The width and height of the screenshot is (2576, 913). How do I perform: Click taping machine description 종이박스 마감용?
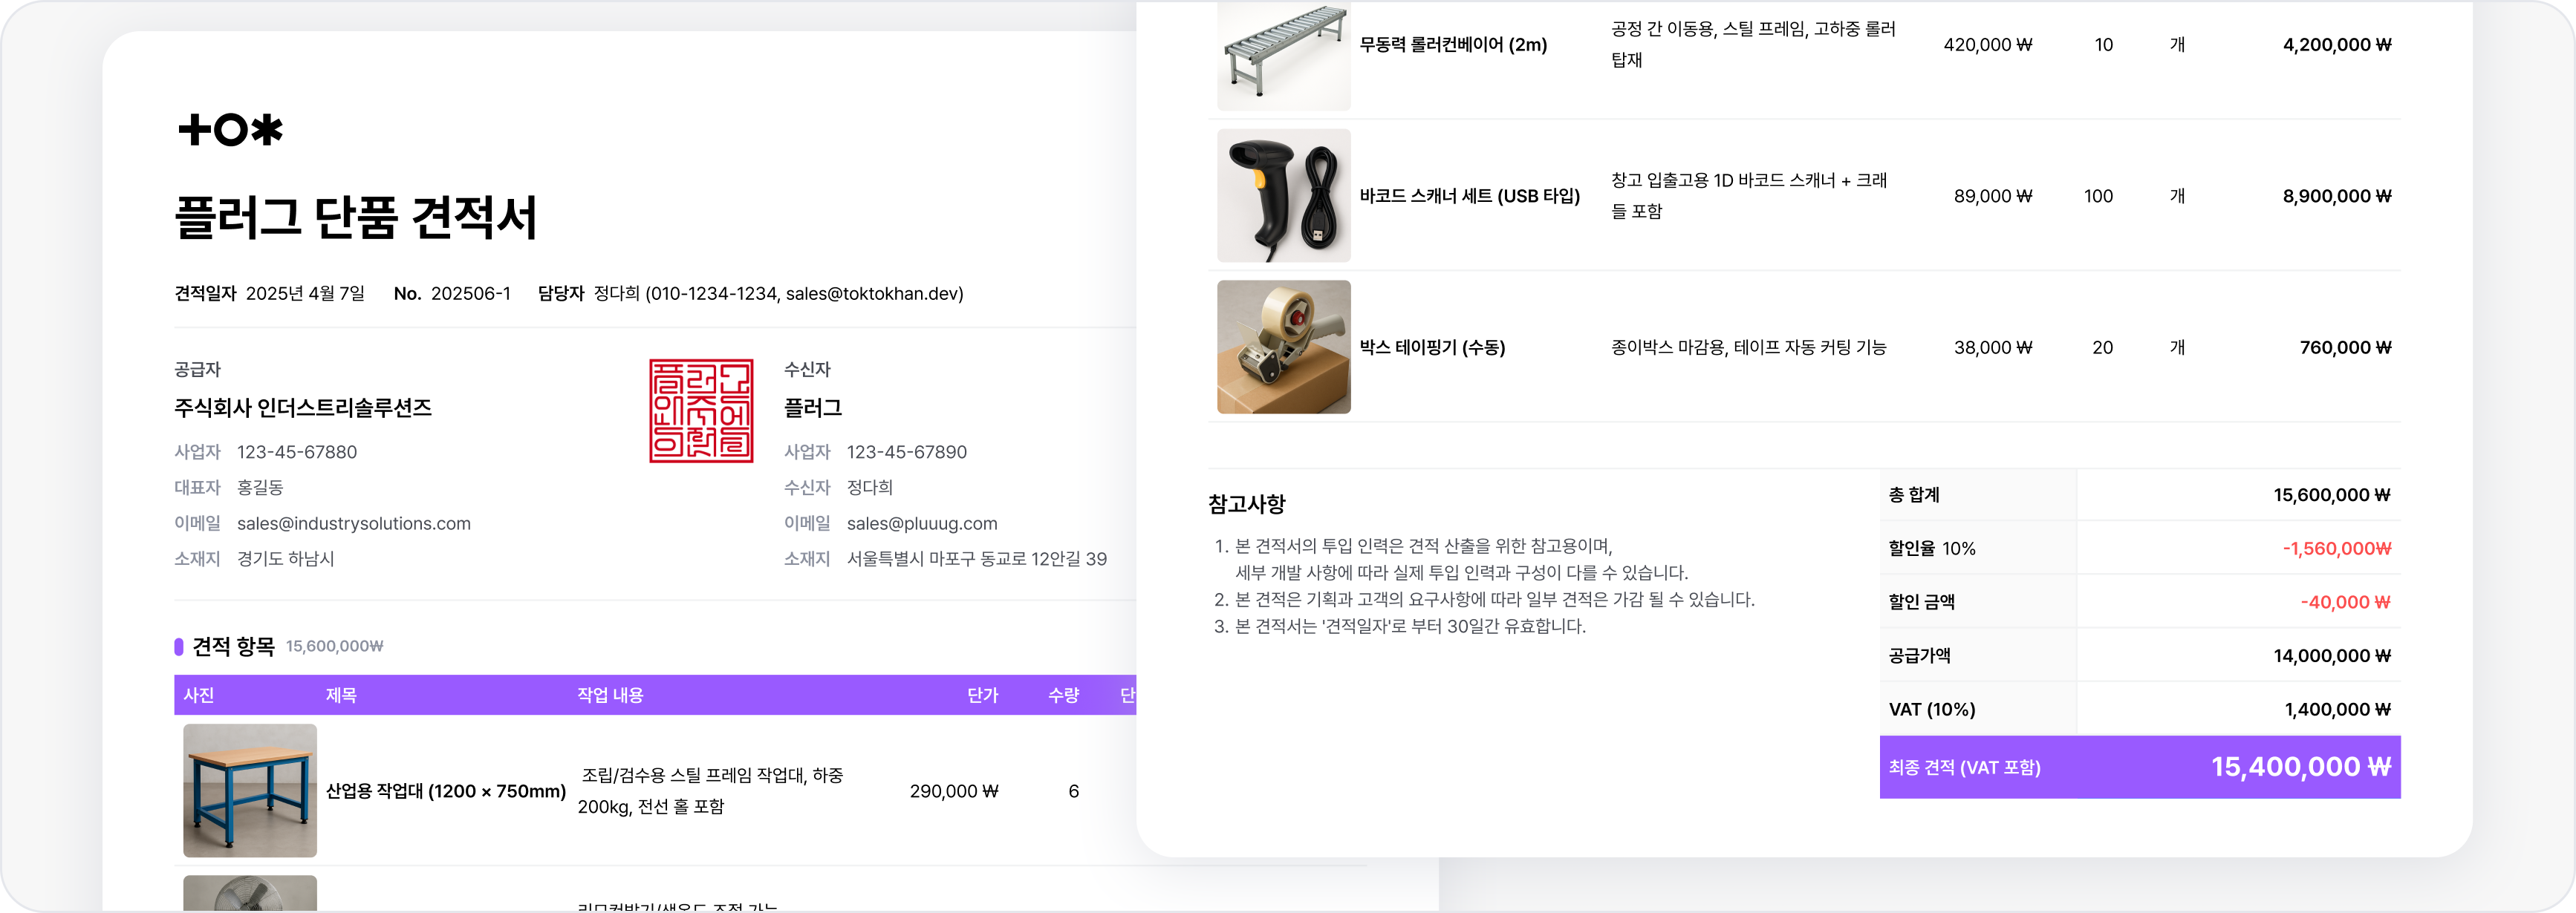1748,347
